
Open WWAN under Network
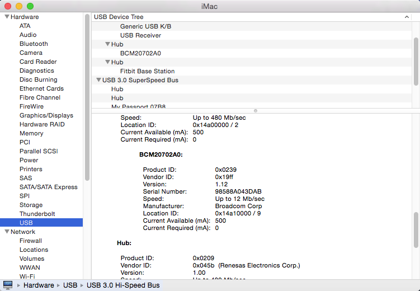pos(30,267)
